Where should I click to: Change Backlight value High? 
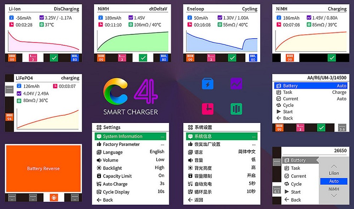(159, 168)
